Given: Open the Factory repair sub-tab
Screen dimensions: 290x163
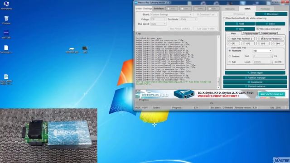Looking at the screenshot, I should tap(251, 34).
